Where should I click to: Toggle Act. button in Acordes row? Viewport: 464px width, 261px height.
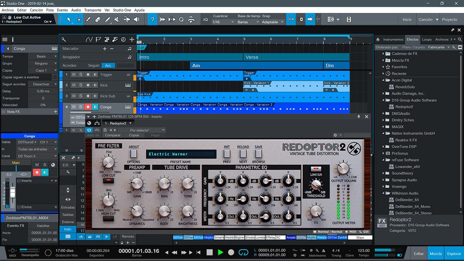(x=109, y=65)
